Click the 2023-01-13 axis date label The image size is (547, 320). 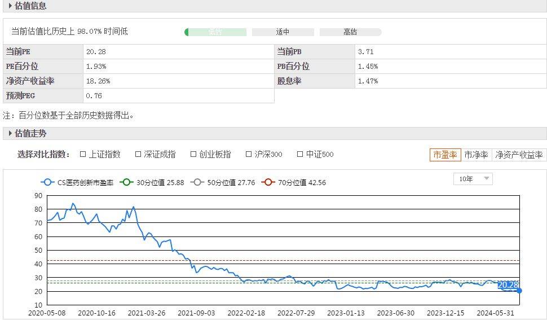click(x=346, y=313)
